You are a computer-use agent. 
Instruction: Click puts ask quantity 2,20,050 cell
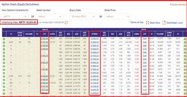pyautogui.click(x=129, y=42)
